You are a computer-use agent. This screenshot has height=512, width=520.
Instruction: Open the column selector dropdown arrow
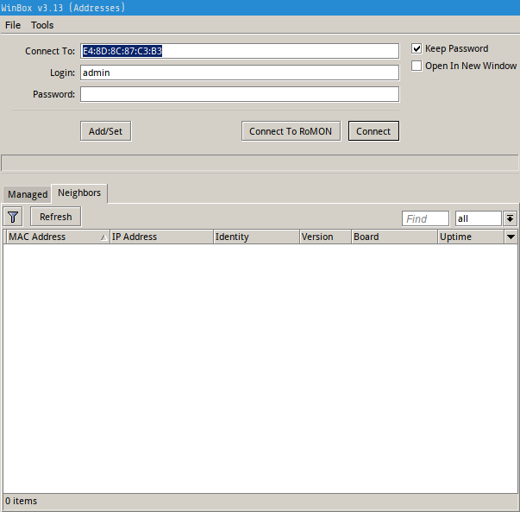[x=511, y=237]
